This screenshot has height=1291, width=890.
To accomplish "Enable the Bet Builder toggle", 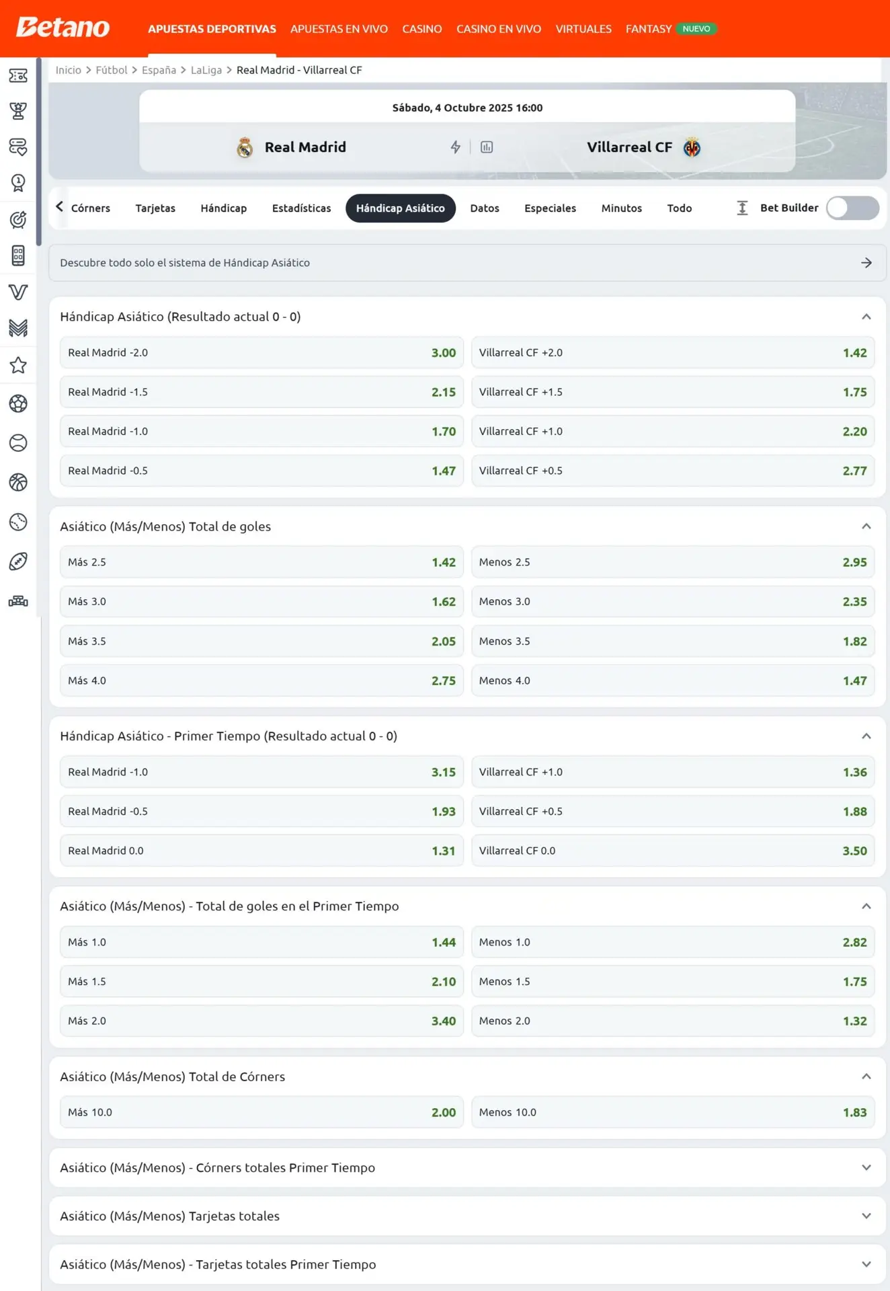I will click(852, 208).
